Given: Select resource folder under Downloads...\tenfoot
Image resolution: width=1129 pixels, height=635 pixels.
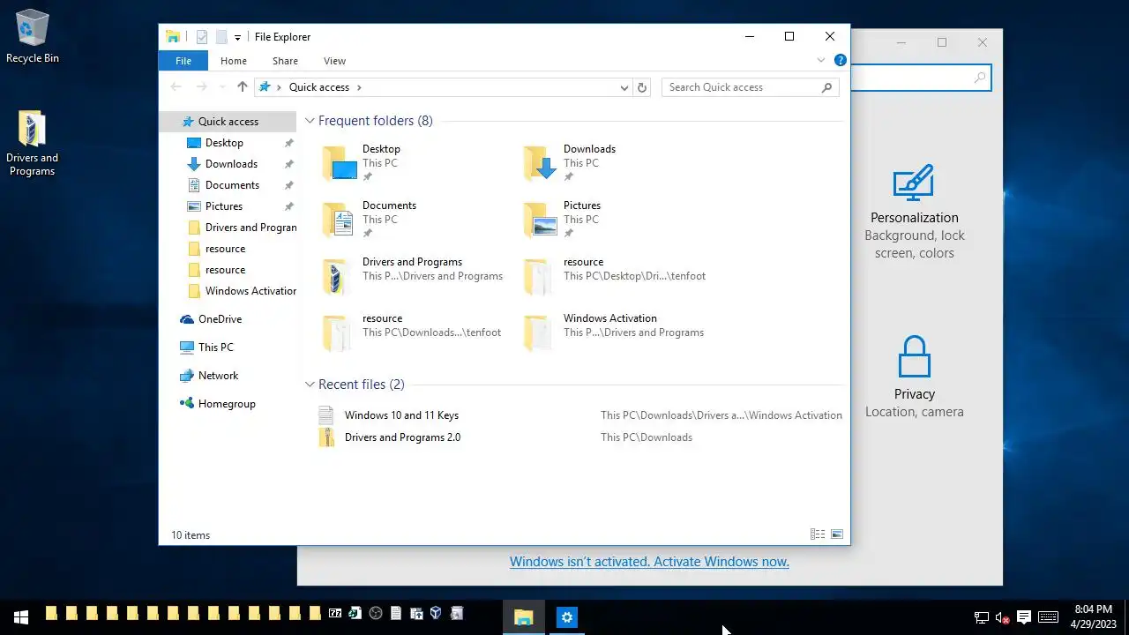Looking at the screenshot, I should pyautogui.click(x=413, y=332).
